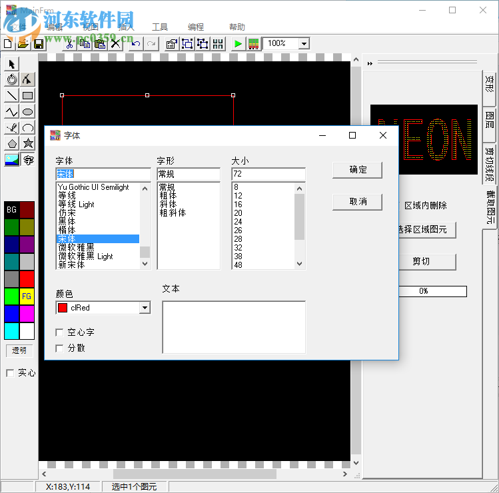Click the Cut scissors toolbar icon
The width and height of the screenshot is (499, 493).
point(69,43)
